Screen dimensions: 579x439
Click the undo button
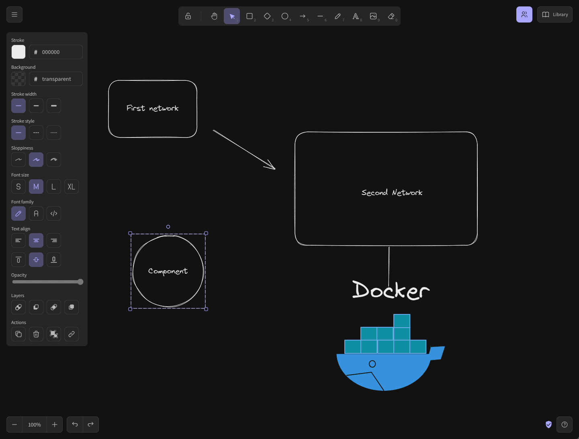[x=75, y=425]
